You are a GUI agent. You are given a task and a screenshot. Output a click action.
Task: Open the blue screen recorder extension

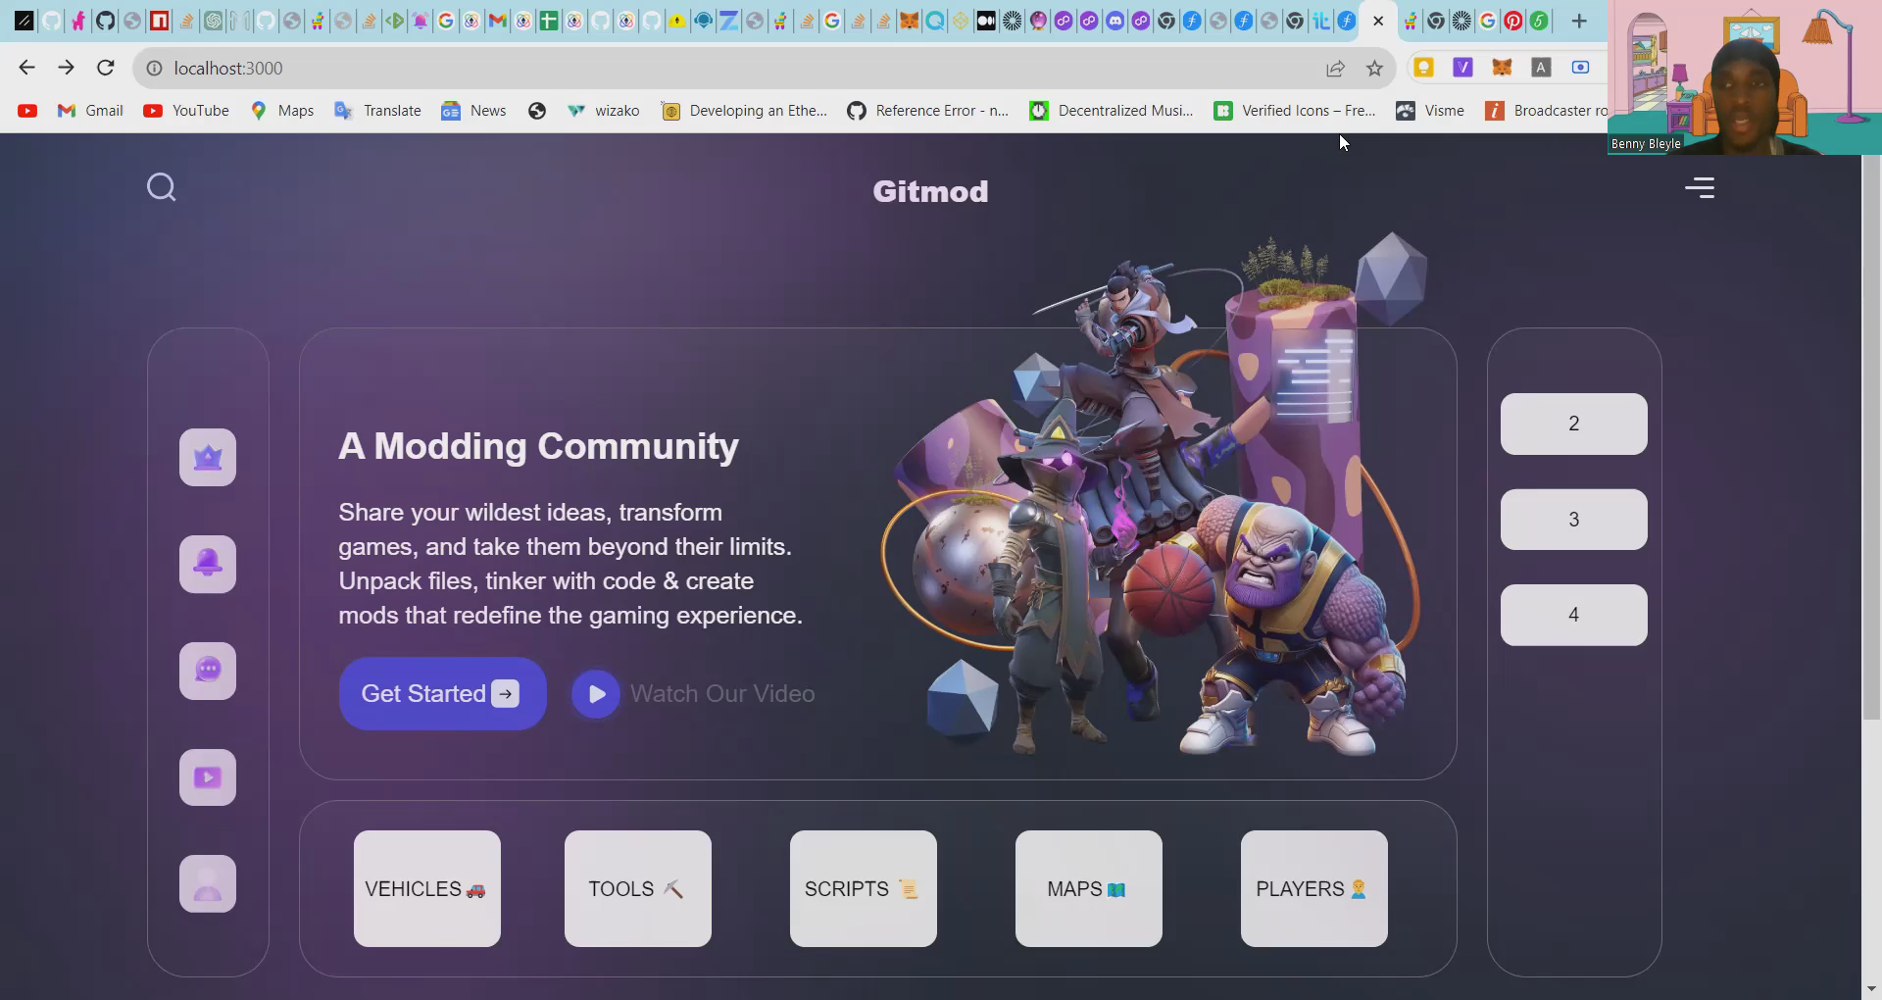(x=1580, y=67)
